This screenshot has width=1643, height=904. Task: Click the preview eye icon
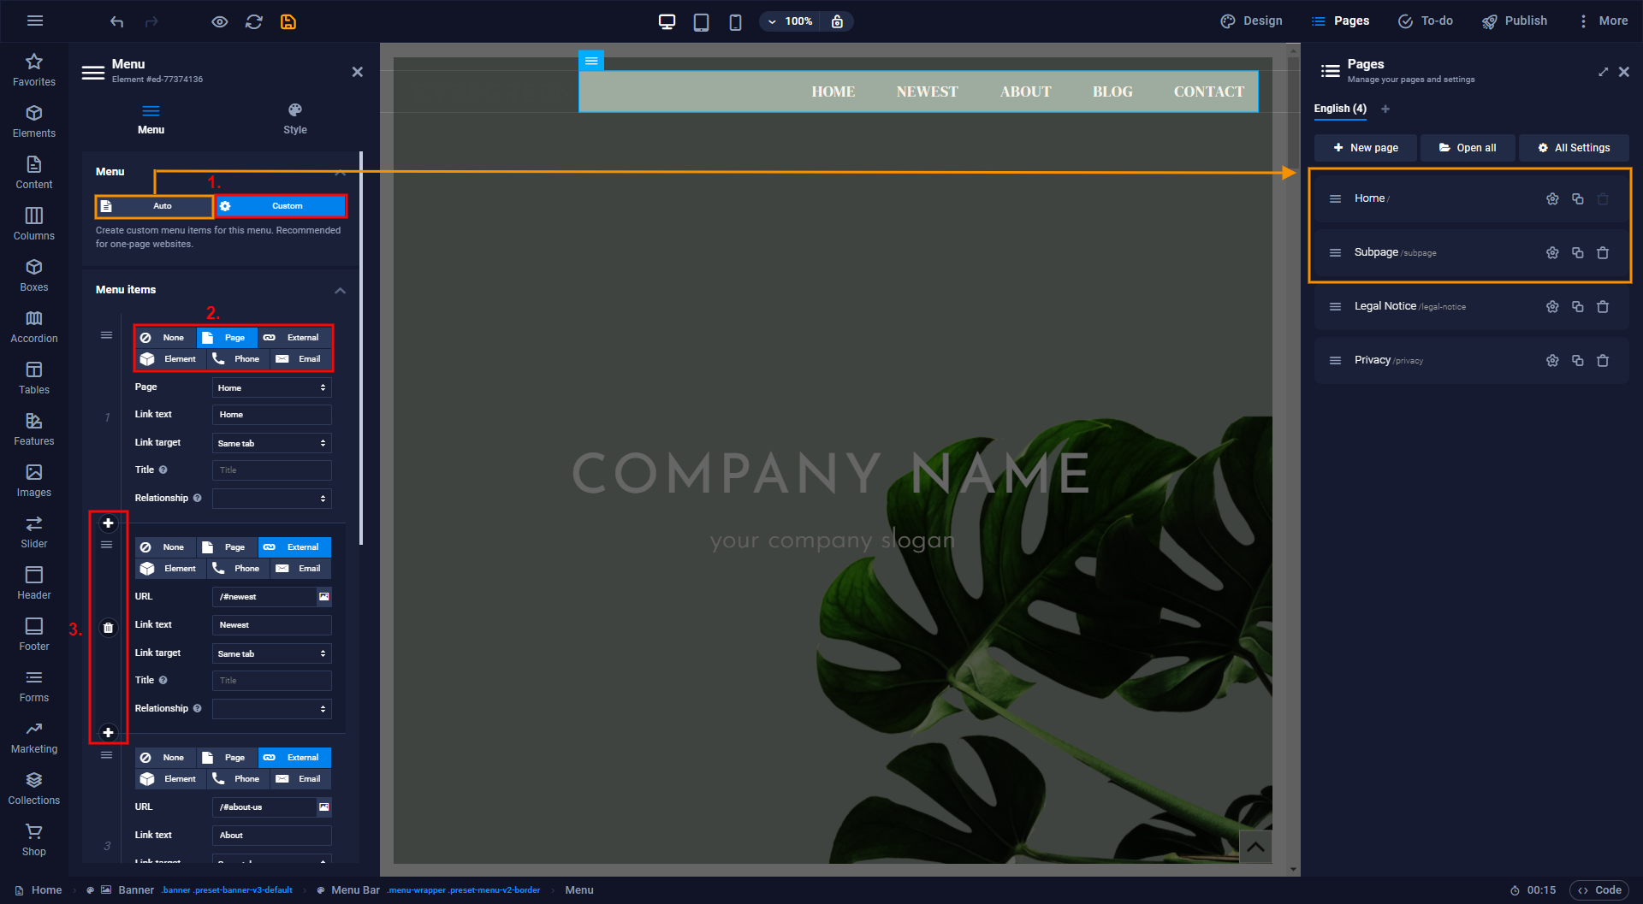[x=220, y=21]
